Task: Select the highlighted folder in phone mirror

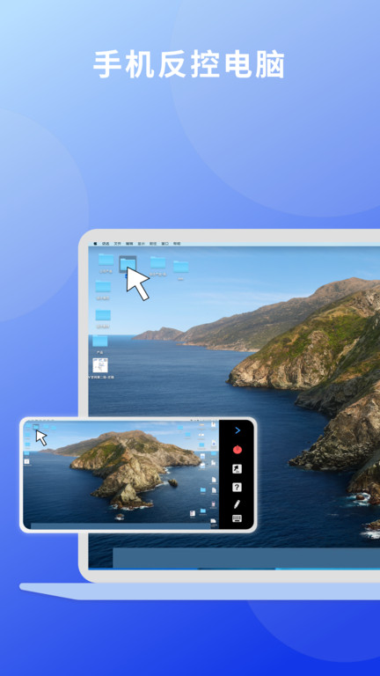Action: coord(36,427)
